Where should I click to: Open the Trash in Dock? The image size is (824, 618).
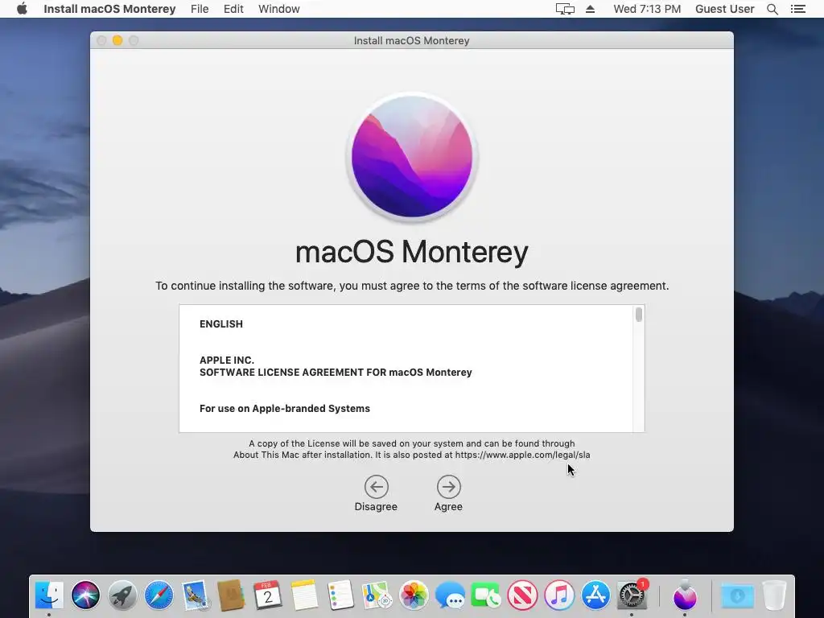click(x=774, y=595)
